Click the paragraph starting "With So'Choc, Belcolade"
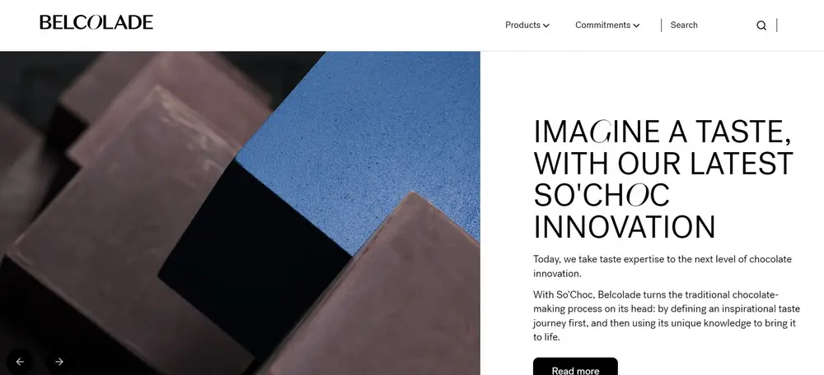 667,316
